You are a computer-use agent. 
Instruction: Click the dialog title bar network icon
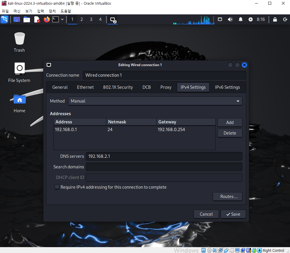pyautogui.click(x=49, y=65)
